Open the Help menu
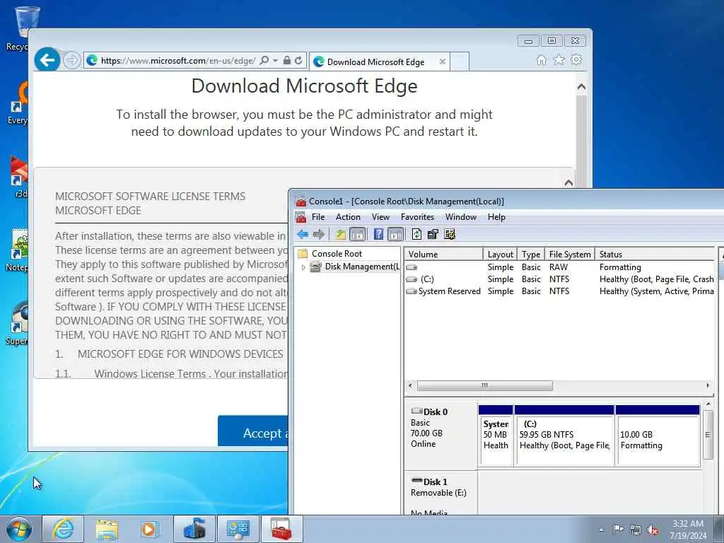724x543 pixels. [496, 217]
